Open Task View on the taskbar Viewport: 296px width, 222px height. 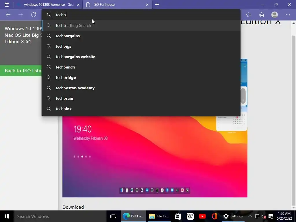click(113, 216)
